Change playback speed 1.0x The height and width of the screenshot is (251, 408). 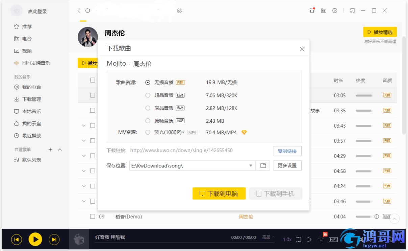287,239
